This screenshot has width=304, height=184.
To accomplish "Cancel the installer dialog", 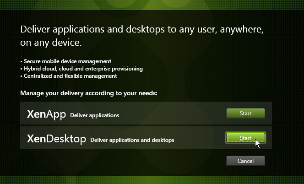I will click(245, 161).
